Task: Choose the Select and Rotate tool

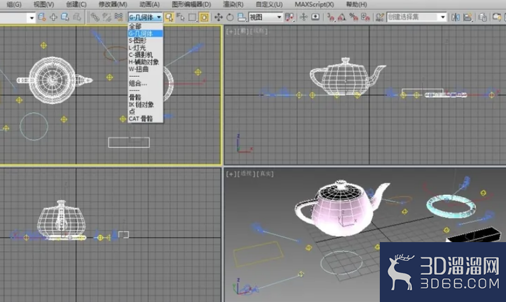Action: click(x=230, y=17)
